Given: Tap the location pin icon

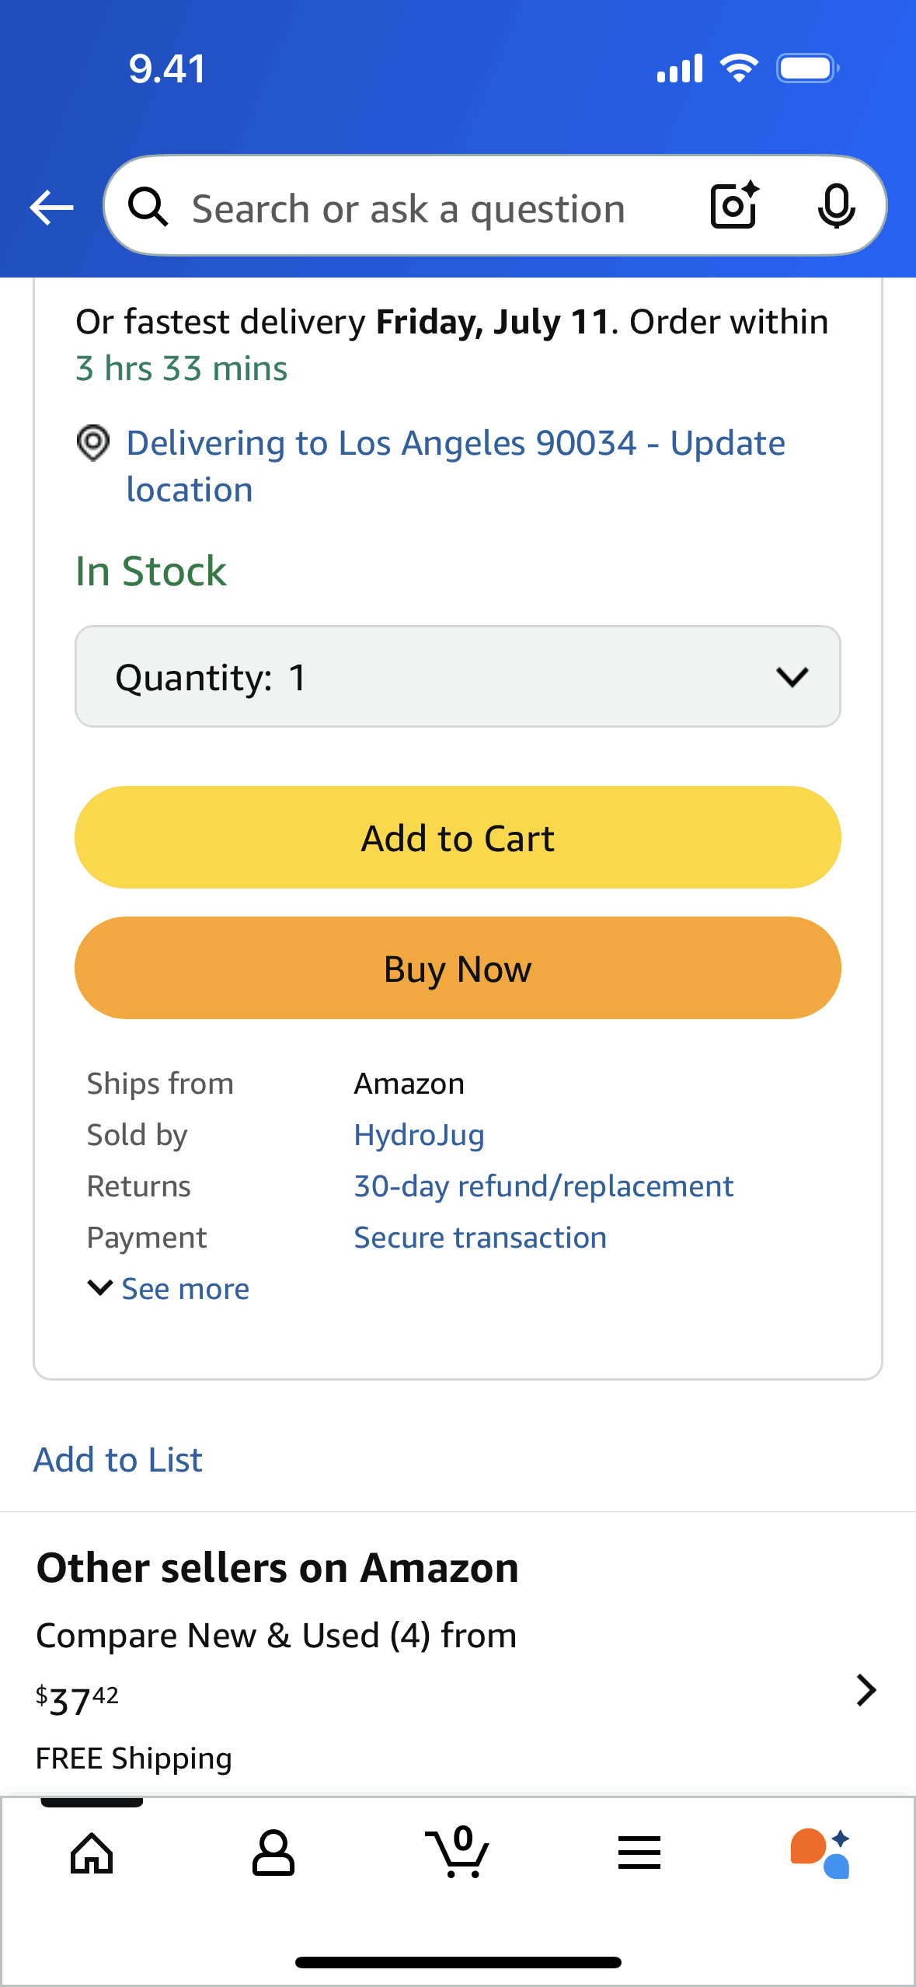Looking at the screenshot, I should click(93, 444).
